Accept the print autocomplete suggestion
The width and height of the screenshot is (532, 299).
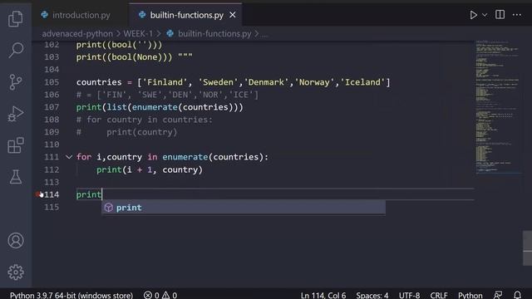tap(244, 208)
